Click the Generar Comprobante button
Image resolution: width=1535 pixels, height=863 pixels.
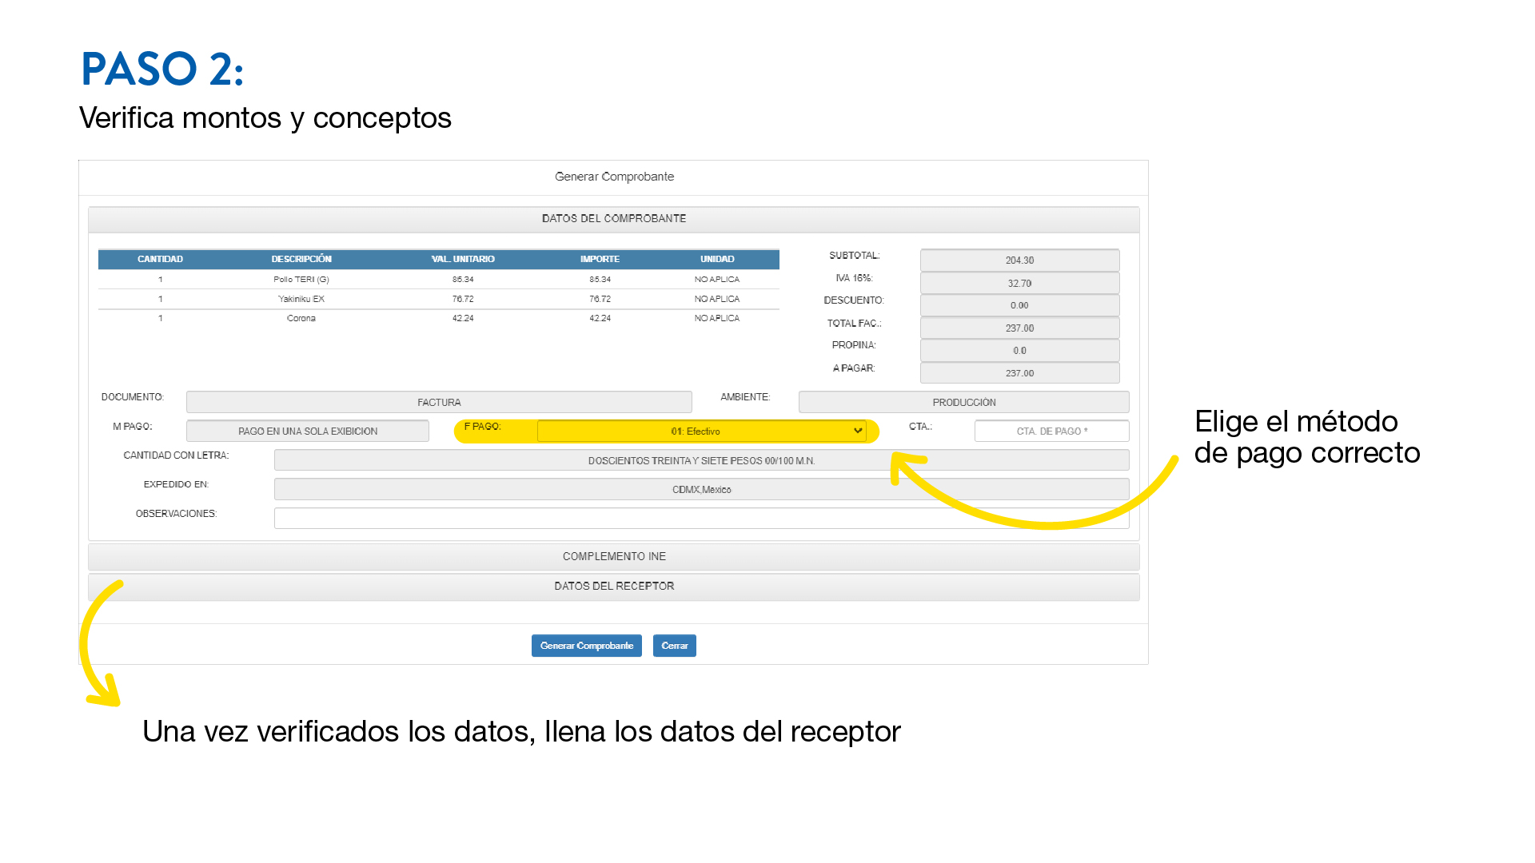(586, 646)
